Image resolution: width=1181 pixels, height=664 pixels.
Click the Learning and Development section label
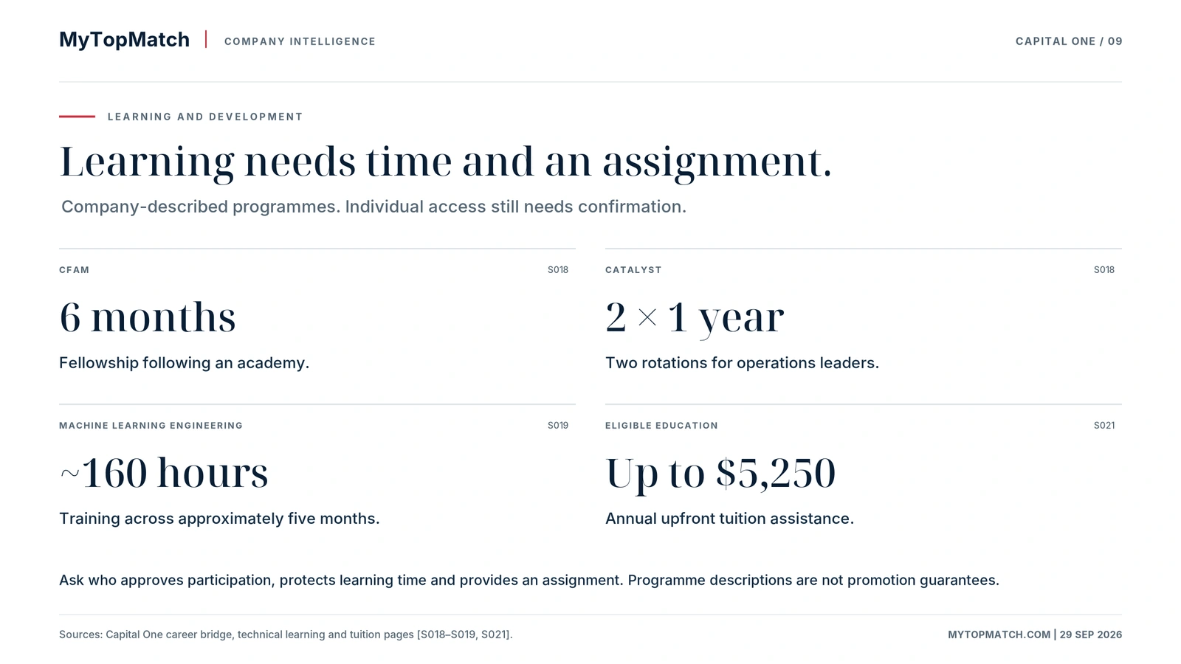tap(205, 117)
